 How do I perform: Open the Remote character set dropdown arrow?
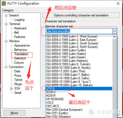pyautogui.click(x=115, y=31)
